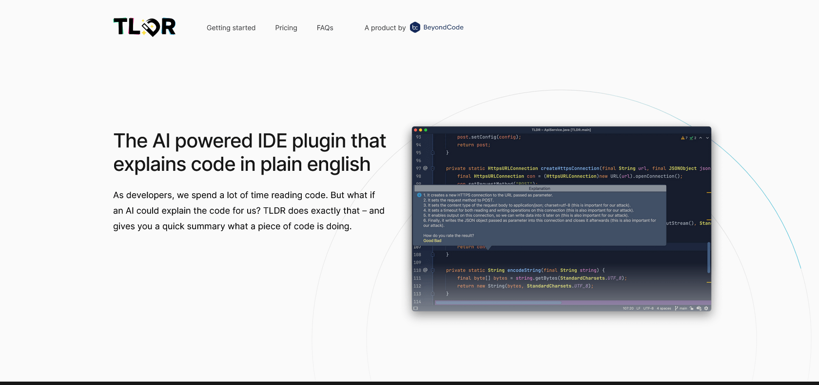This screenshot has height=385, width=819.
Task: Rate the explanation as Bad in the IDE screenshot
Action: (x=438, y=240)
